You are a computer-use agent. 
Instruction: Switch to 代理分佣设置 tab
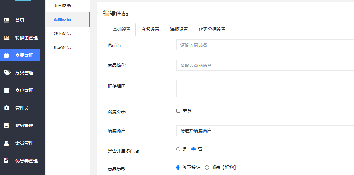(x=212, y=29)
